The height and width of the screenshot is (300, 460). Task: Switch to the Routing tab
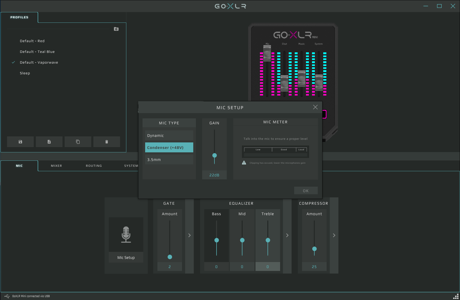(x=94, y=166)
